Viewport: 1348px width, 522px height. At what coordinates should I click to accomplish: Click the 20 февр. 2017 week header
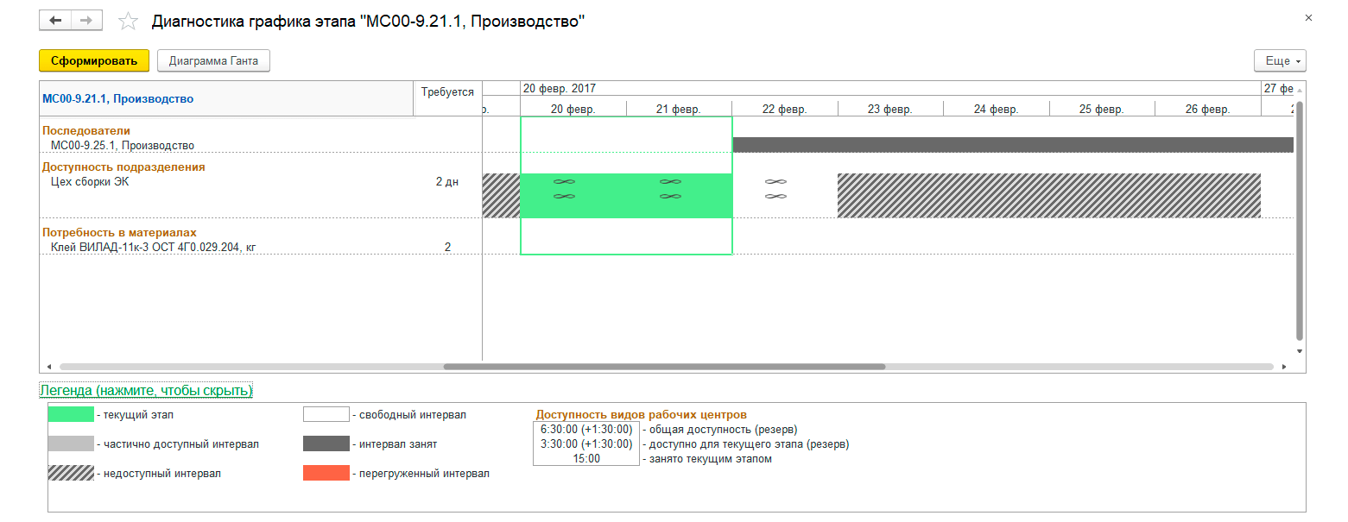559,89
